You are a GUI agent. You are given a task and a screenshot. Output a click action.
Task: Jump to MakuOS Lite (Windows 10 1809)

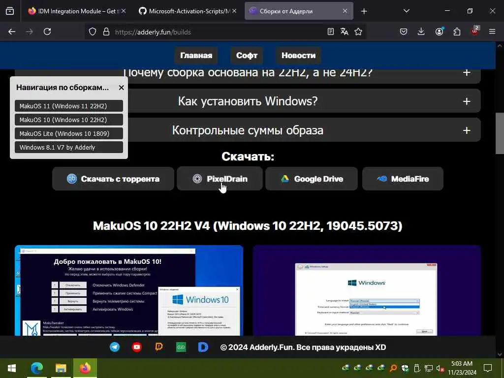[x=69, y=134]
